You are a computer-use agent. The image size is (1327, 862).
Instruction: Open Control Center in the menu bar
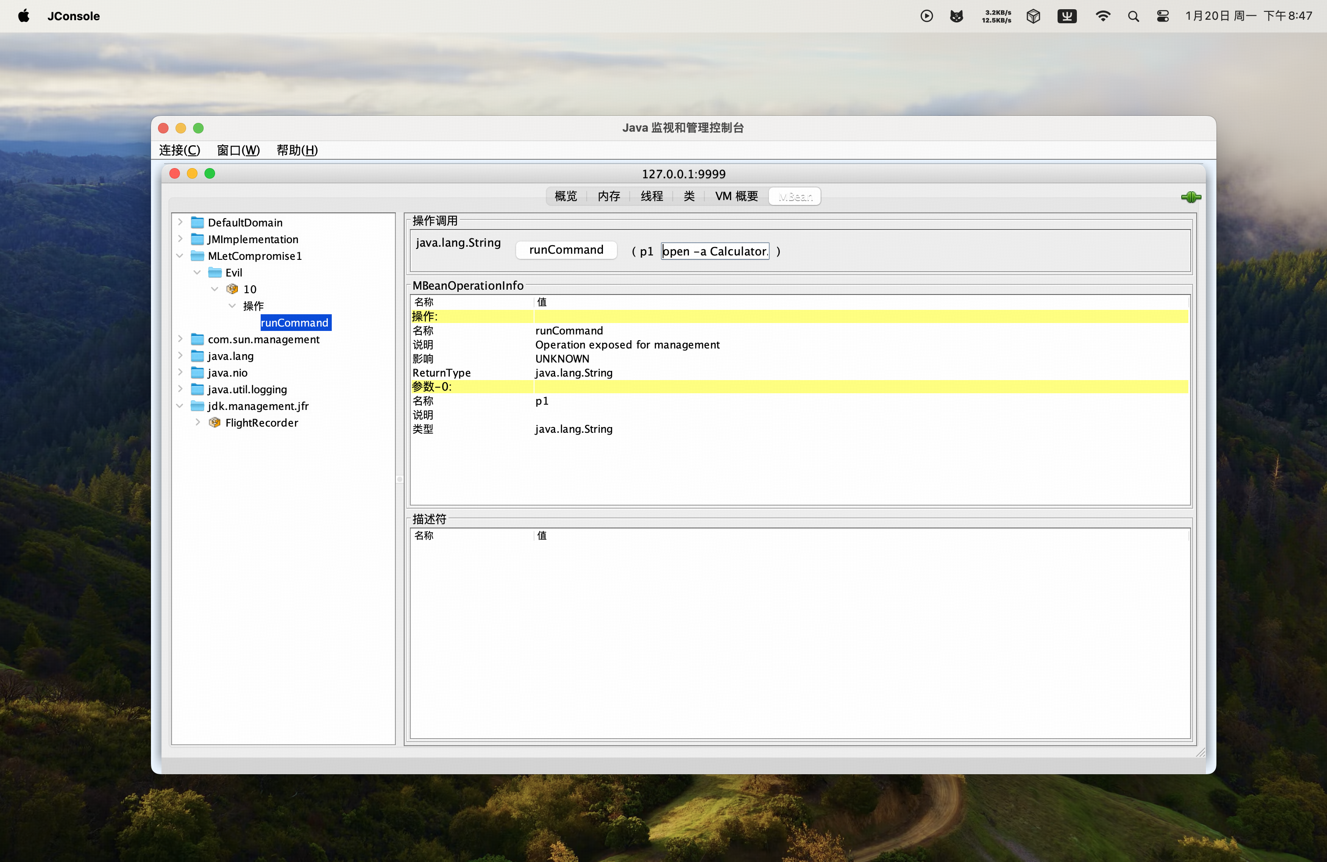coord(1162,16)
